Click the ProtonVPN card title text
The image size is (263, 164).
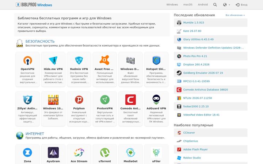point(105,109)
